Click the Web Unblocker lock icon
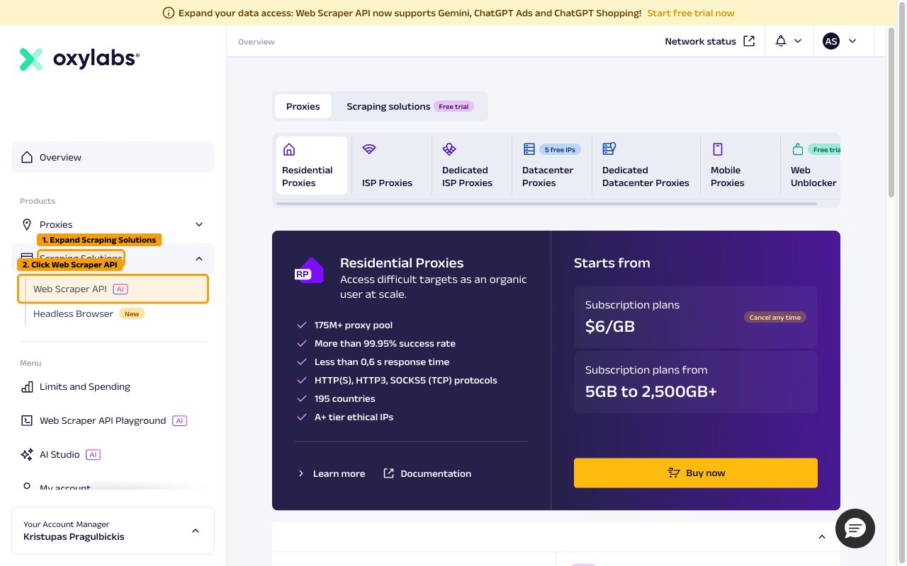 [797, 149]
